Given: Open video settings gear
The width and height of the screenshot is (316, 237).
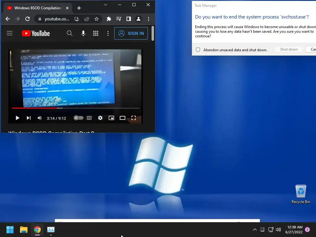Looking at the screenshot, I should [100, 118].
